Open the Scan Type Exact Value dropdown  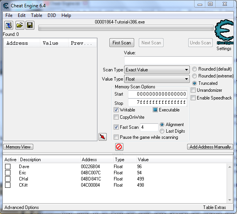coord(157,70)
